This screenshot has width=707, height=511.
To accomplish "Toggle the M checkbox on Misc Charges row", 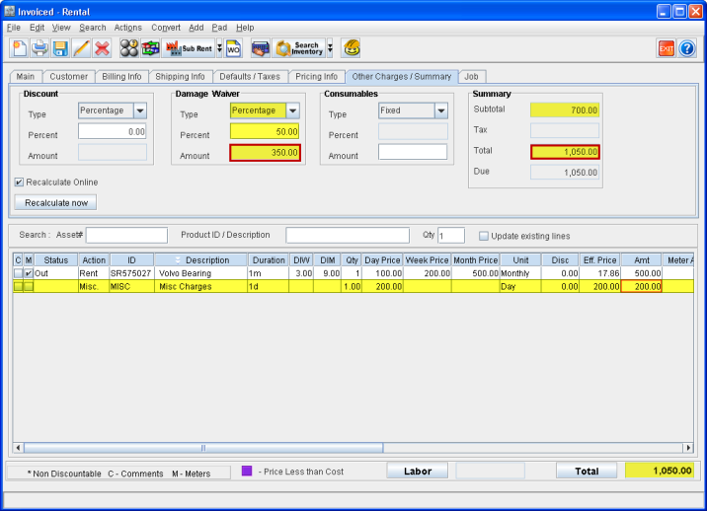I will click(29, 287).
